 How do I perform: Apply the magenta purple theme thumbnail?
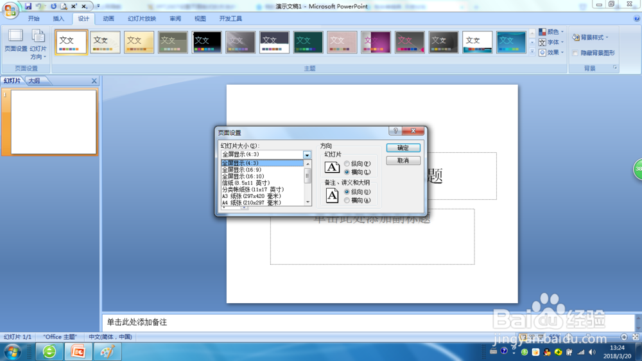pos(376,42)
